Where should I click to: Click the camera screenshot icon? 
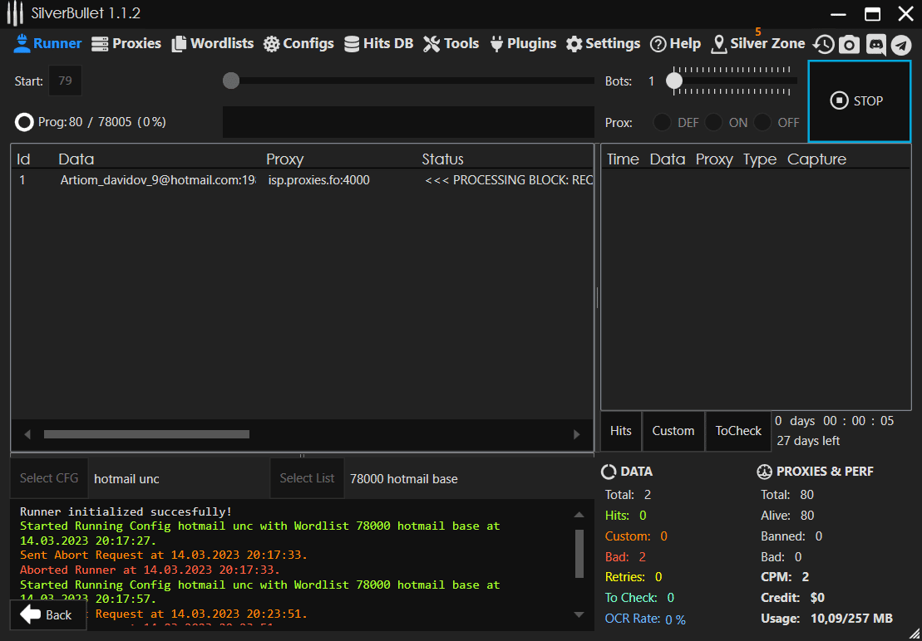click(x=849, y=45)
